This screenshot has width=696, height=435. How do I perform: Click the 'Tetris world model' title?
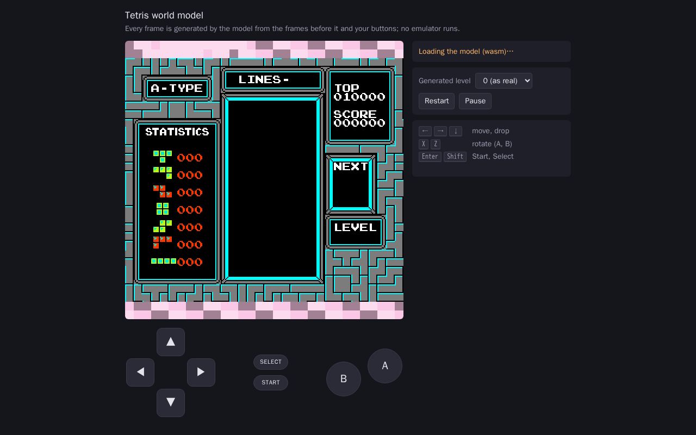(x=164, y=15)
